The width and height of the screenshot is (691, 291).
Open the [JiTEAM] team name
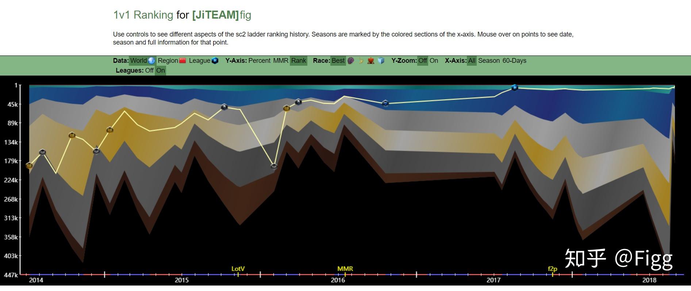click(x=215, y=15)
